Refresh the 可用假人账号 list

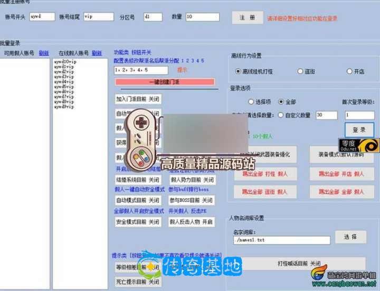pos(44,53)
